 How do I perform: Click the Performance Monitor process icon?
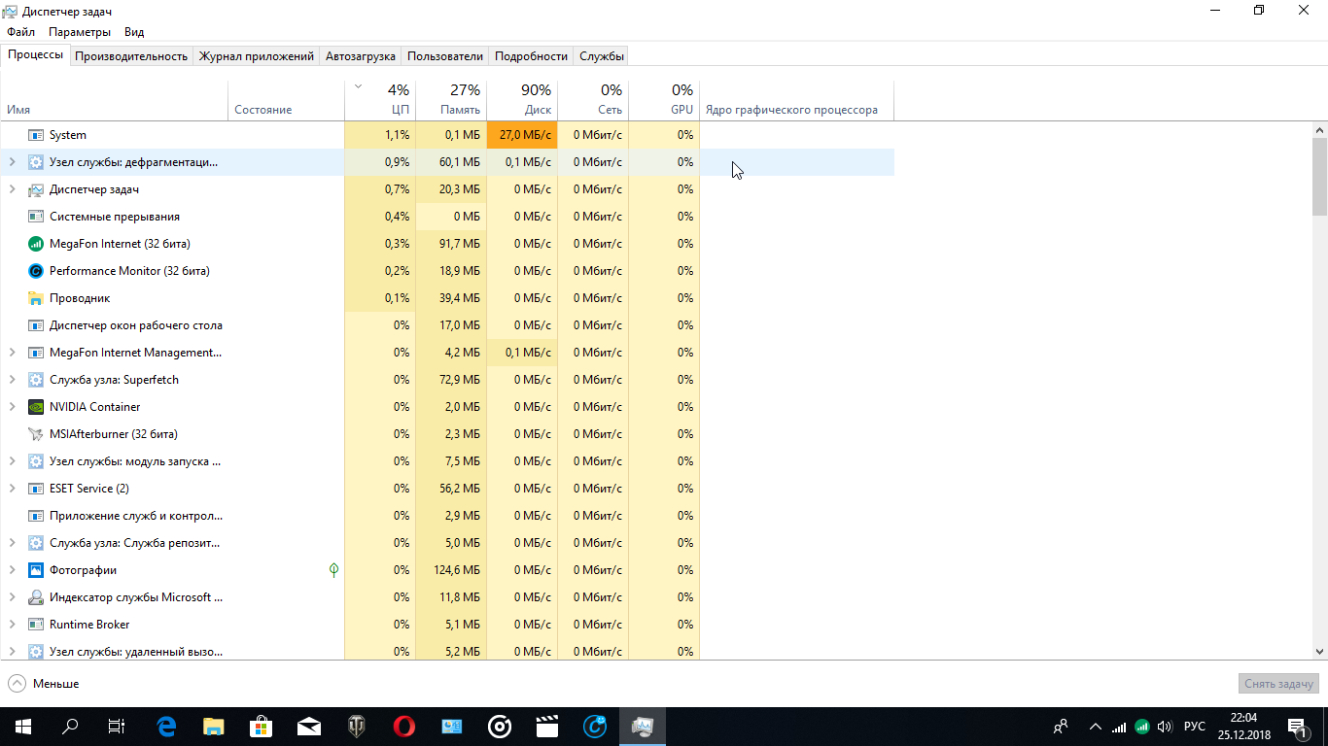click(x=36, y=271)
